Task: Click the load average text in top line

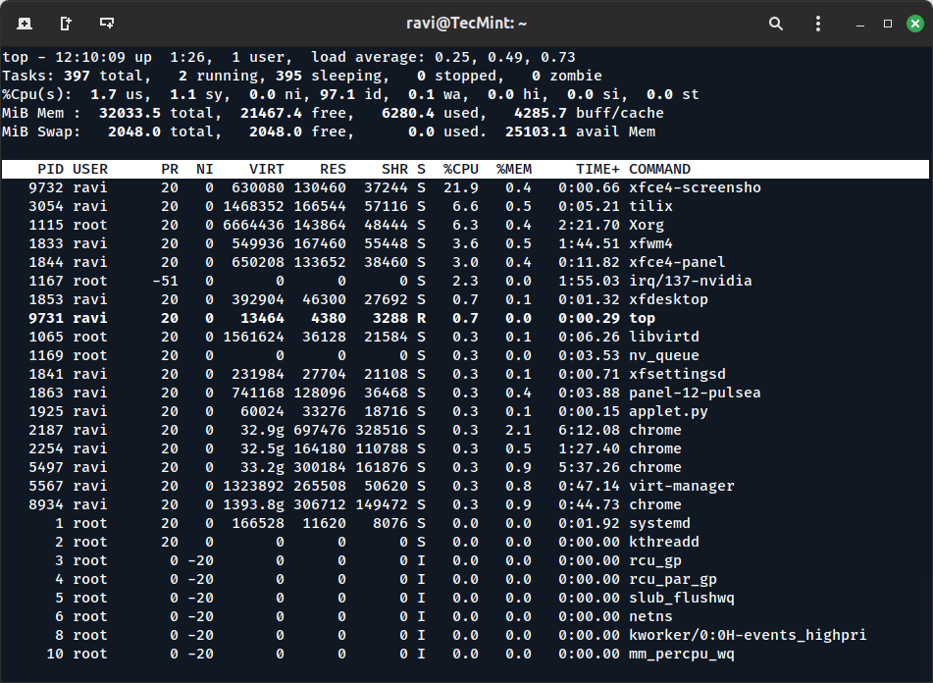Action: (443, 57)
